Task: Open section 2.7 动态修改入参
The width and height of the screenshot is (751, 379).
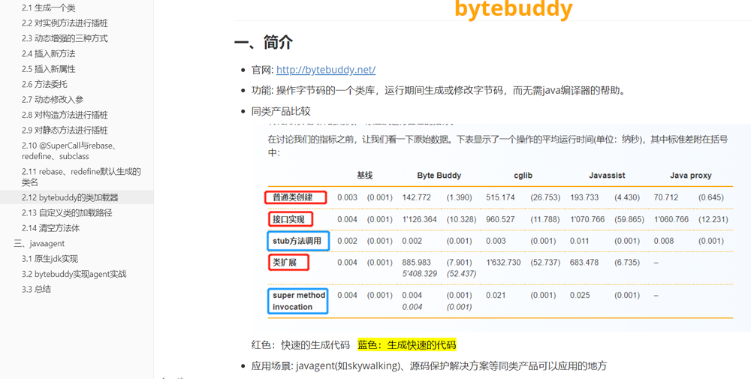Action: pyautogui.click(x=53, y=100)
